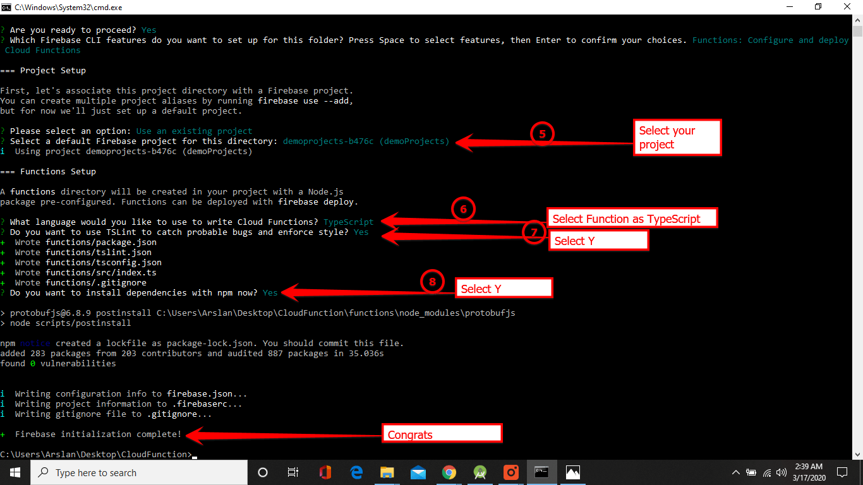Restore down the cmd.exe window
The image size is (863, 485).
tap(819, 8)
